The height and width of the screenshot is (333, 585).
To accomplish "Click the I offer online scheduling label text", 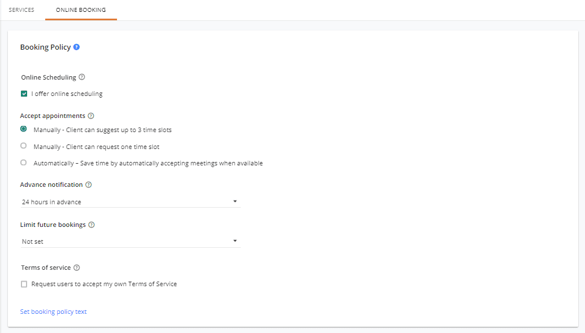I will pos(67,94).
